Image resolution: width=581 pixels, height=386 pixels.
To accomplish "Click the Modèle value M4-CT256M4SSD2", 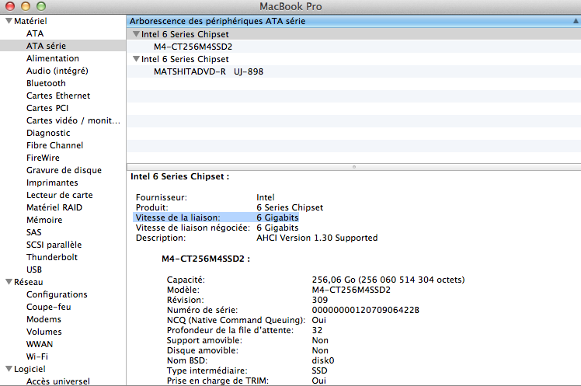I will (x=351, y=290).
